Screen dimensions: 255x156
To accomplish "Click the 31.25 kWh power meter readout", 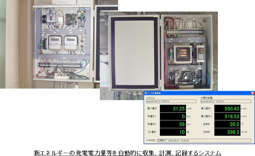I will tap(173, 109).
